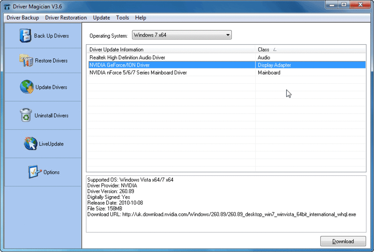Image resolution: width=374 pixels, height=252 pixels.
Task: Open the Driver Restoration menu
Action: coord(66,18)
